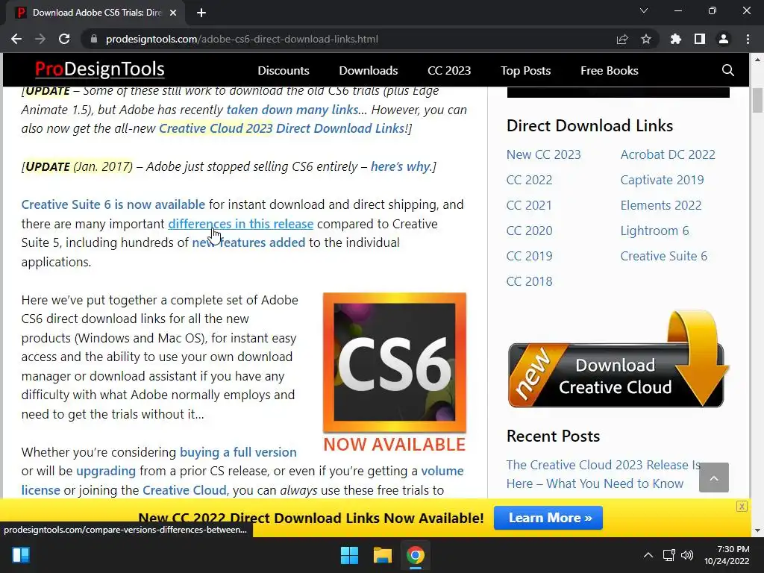Toggle the browser side panel icon
The width and height of the screenshot is (764, 573).
click(700, 39)
